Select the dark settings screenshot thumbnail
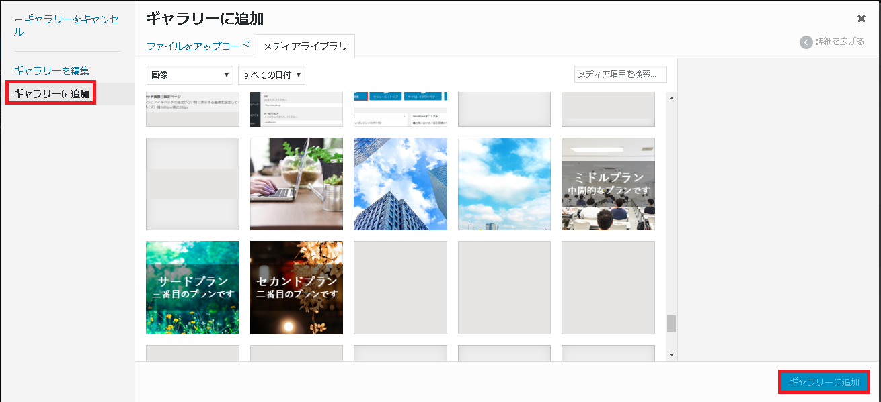This screenshot has height=402, width=881. click(x=297, y=109)
